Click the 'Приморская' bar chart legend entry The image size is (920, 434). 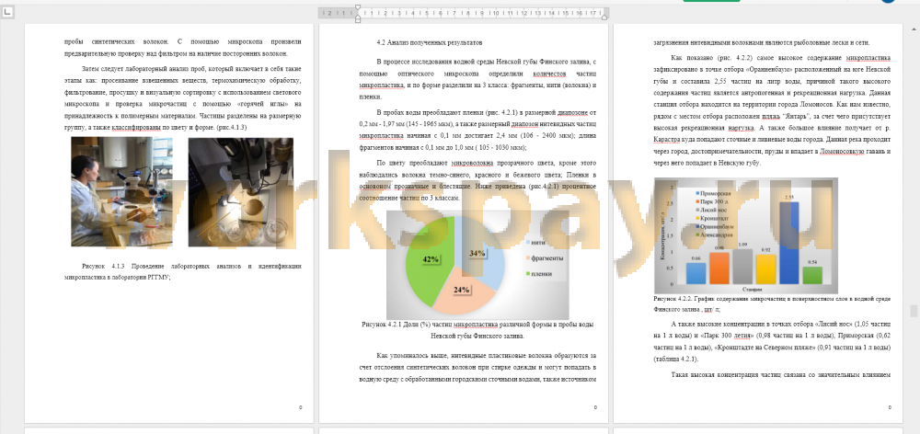click(712, 193)
